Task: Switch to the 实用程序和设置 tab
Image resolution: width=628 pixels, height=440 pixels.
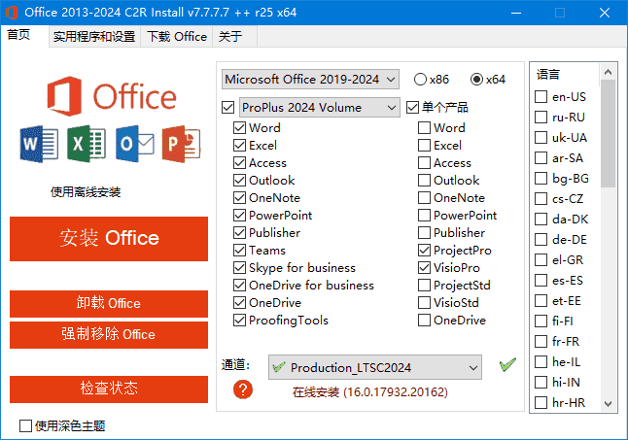Action: pyautogui.click(x=93, y=37)
